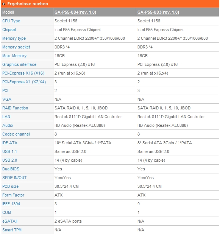Open the GA-P55-UD4(rev. 1.0) link

click(75, 12)
